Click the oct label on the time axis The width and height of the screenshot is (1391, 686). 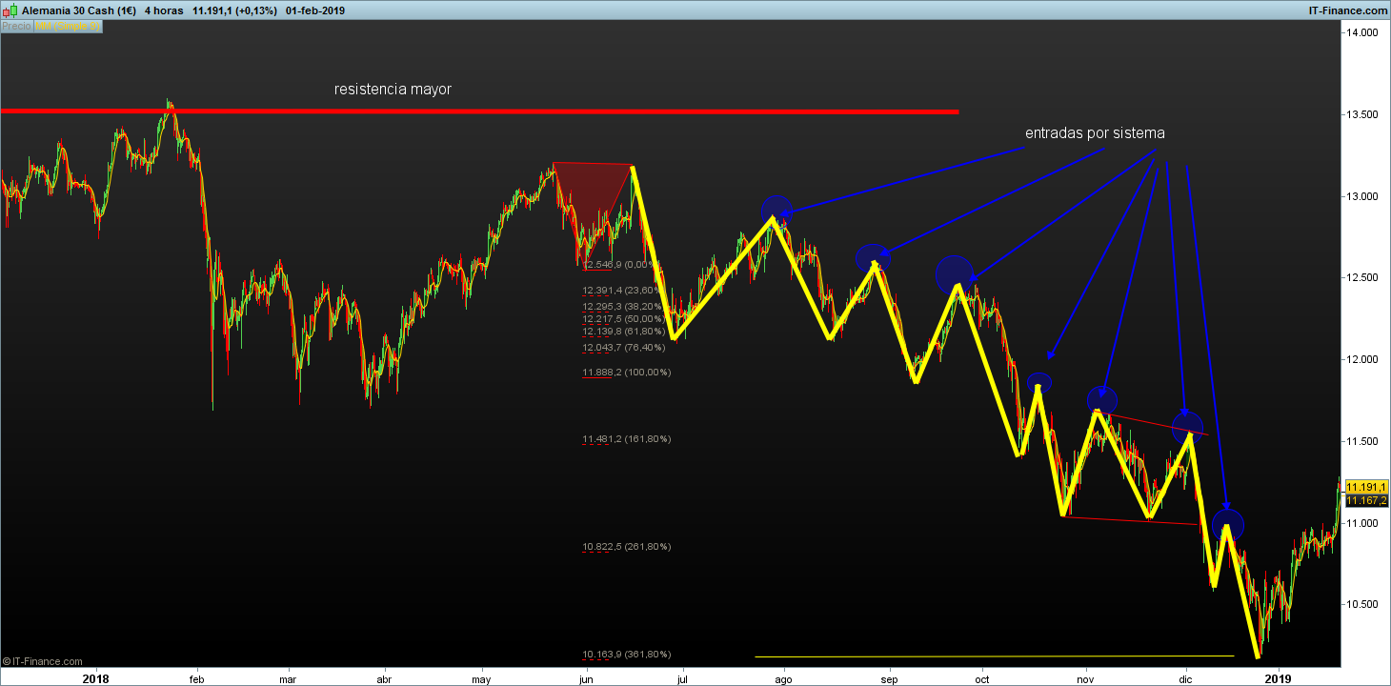[x=982, y=678]
